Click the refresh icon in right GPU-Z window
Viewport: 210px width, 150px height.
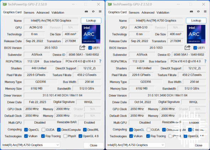(198, 11)
